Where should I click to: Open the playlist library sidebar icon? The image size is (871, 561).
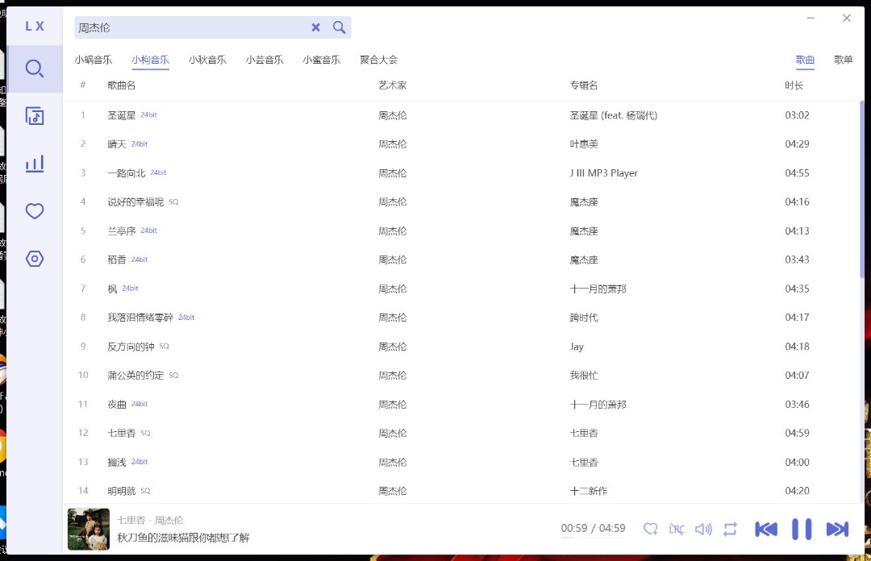click(x=34, y=116)
